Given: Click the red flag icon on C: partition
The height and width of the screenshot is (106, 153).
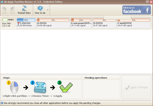Looking at the screenshot, I should pyautogui.click(x=18, y=23).
